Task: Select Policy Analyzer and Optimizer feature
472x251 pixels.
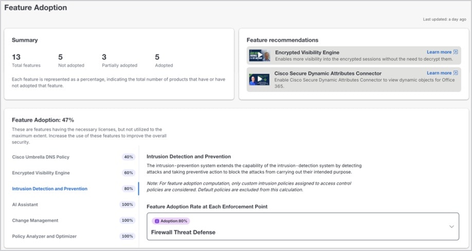Action: pyautogui.click(x=44, y=237)
